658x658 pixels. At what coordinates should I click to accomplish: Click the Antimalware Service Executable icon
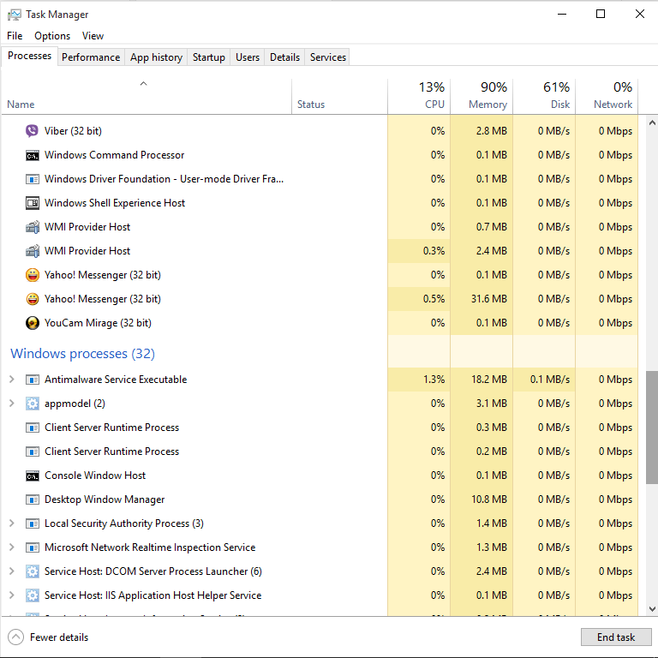click(x=33, y=380)
